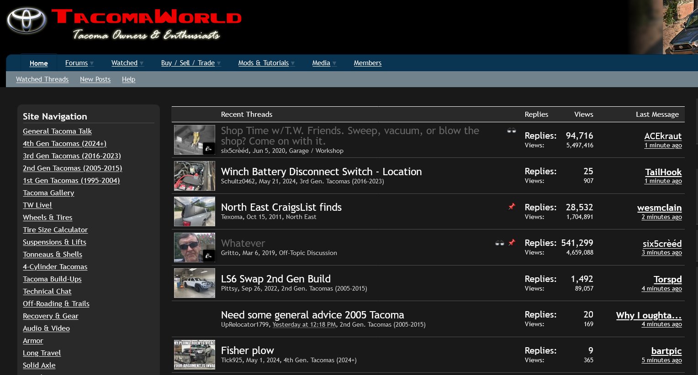Jump to the '3 minutes ago' latest post
The image size is (698, 375).
[x=661, y=253]
